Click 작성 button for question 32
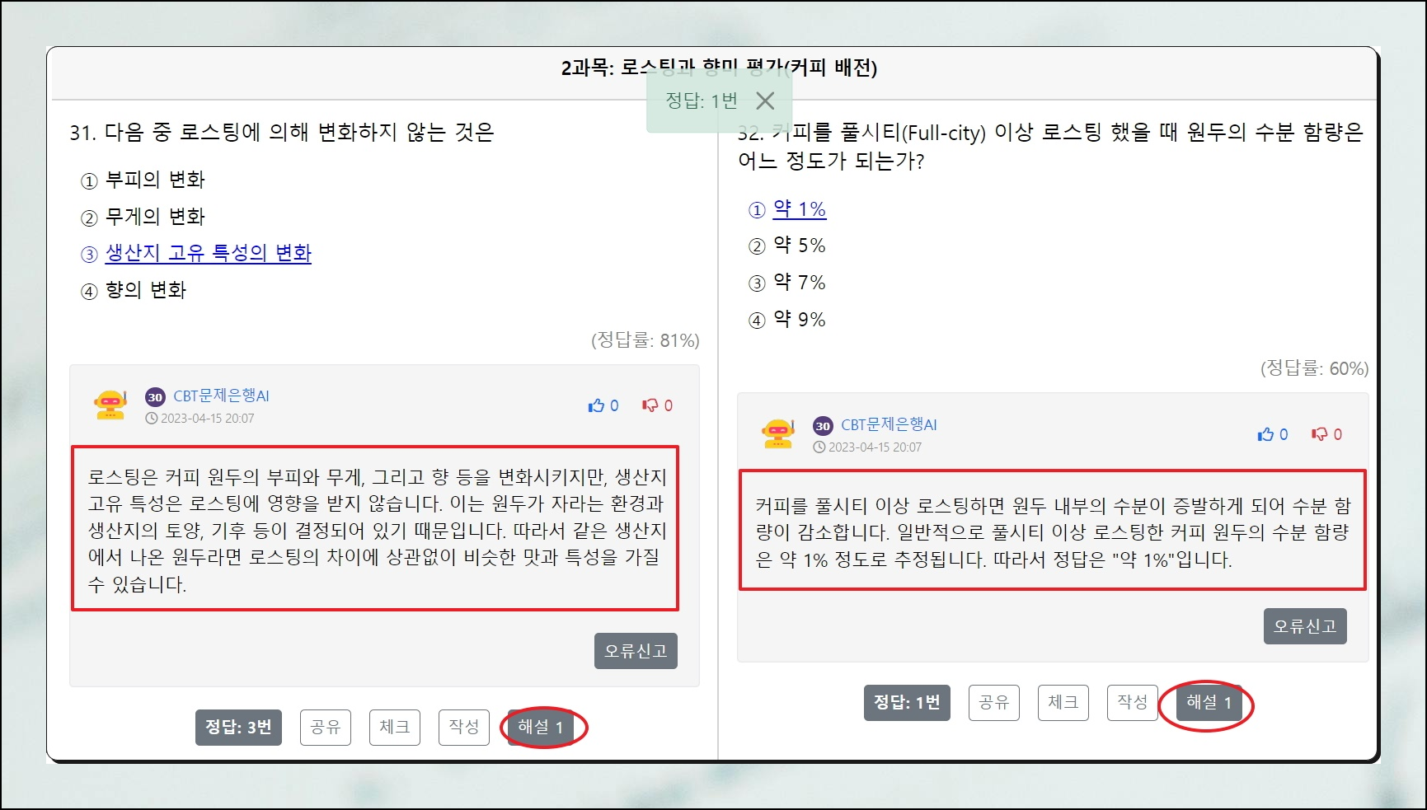The height and width of the screenshot is (810, 1427). pyautogui.click(x=1133, y=703)
